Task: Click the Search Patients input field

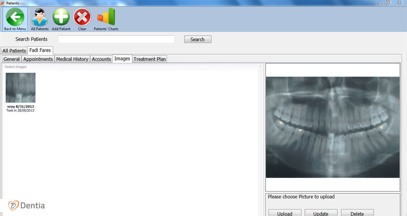Action: [x=116, y=39]
